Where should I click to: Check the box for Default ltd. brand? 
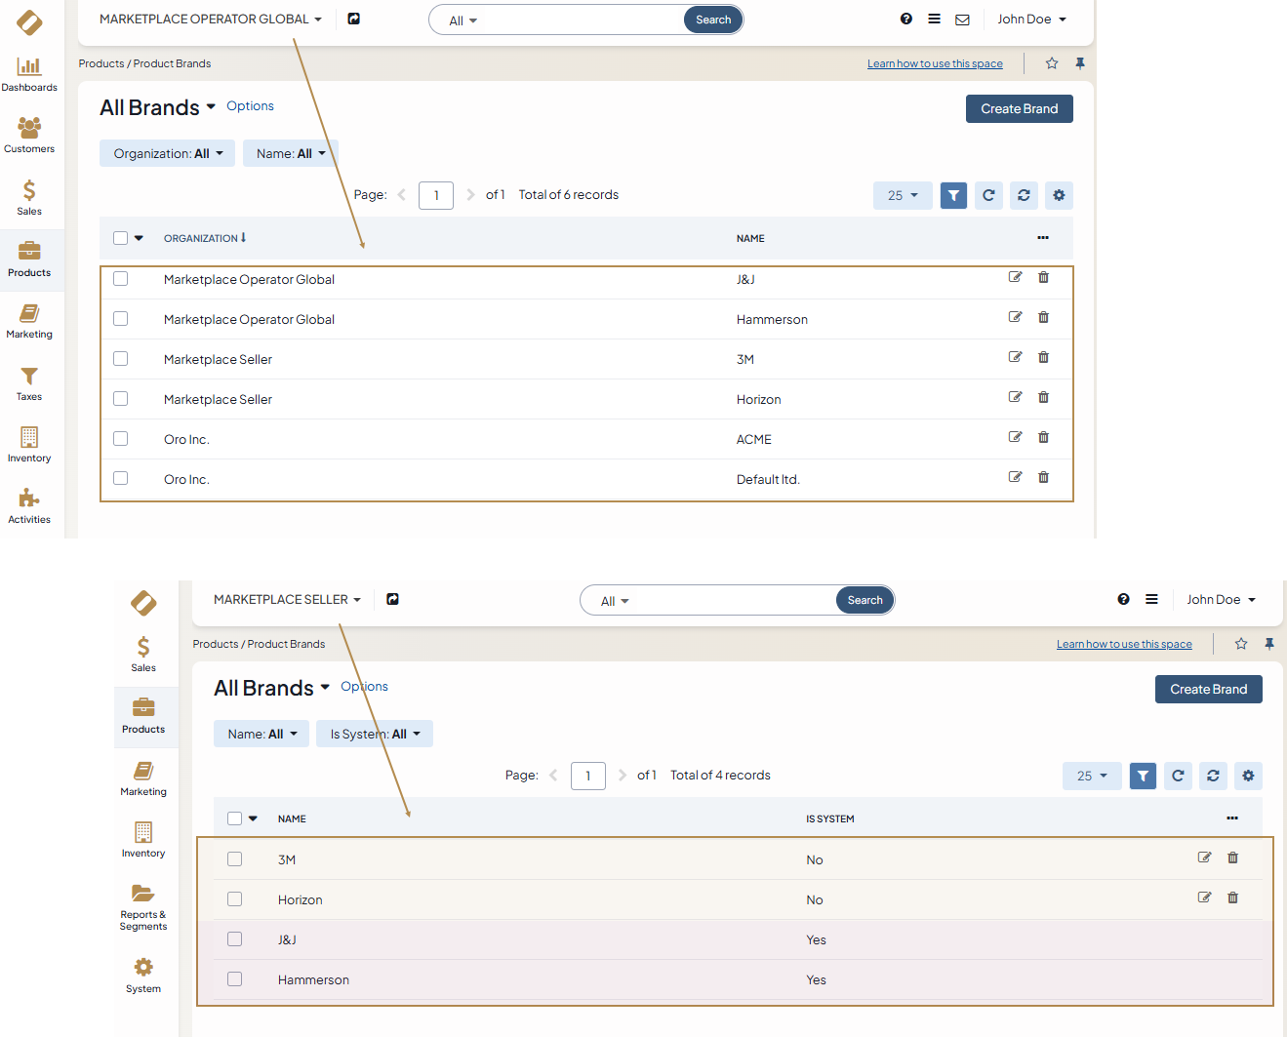click(x=121, y=479)
